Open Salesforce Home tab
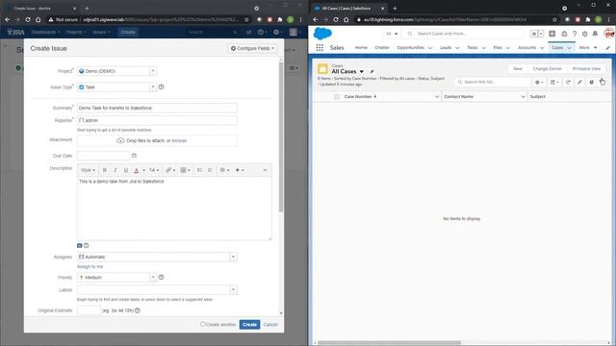This screenshot has height=346, width=616. click(x=361, y=47)
